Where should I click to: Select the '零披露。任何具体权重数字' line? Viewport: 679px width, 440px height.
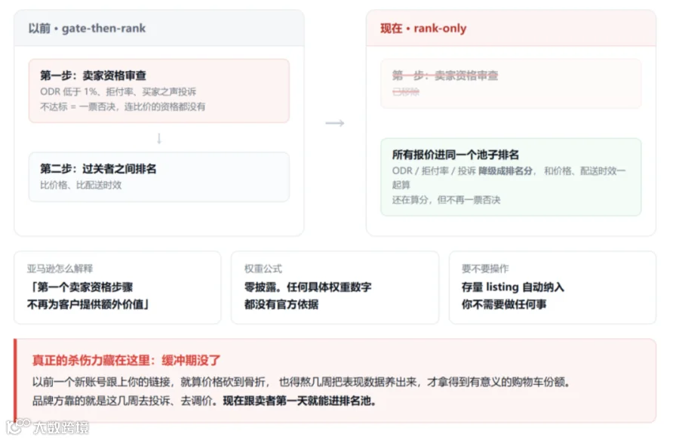pos(308,287)
